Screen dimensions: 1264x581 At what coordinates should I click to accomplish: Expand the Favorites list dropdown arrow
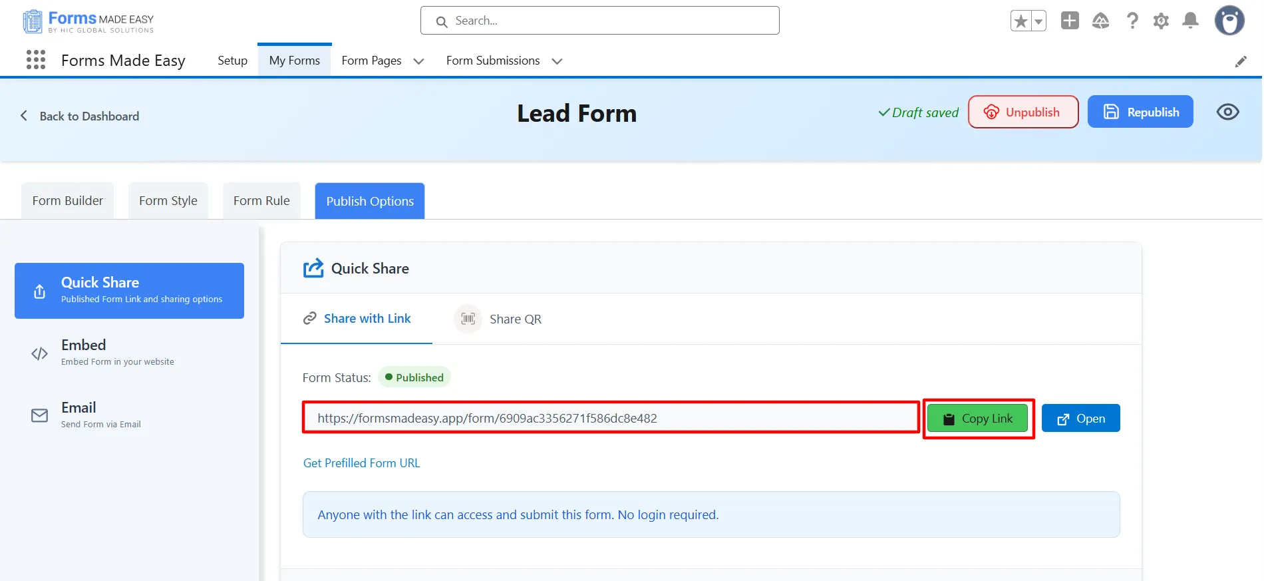(x=1038, y=21)
